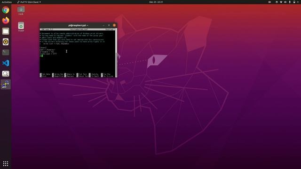Click the Cut Text shortcut in nano

point(82,74)
